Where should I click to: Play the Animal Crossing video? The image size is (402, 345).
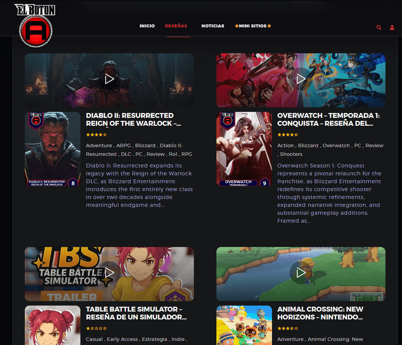(x=301, y=273)
